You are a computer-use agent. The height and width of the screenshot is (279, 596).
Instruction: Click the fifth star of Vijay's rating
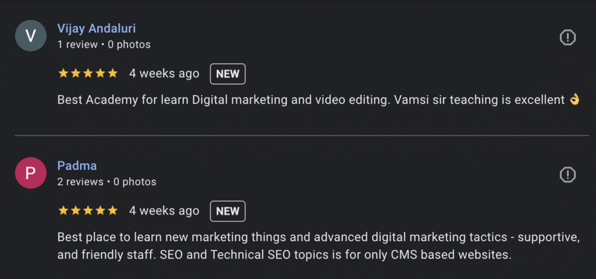click(113, 73)
